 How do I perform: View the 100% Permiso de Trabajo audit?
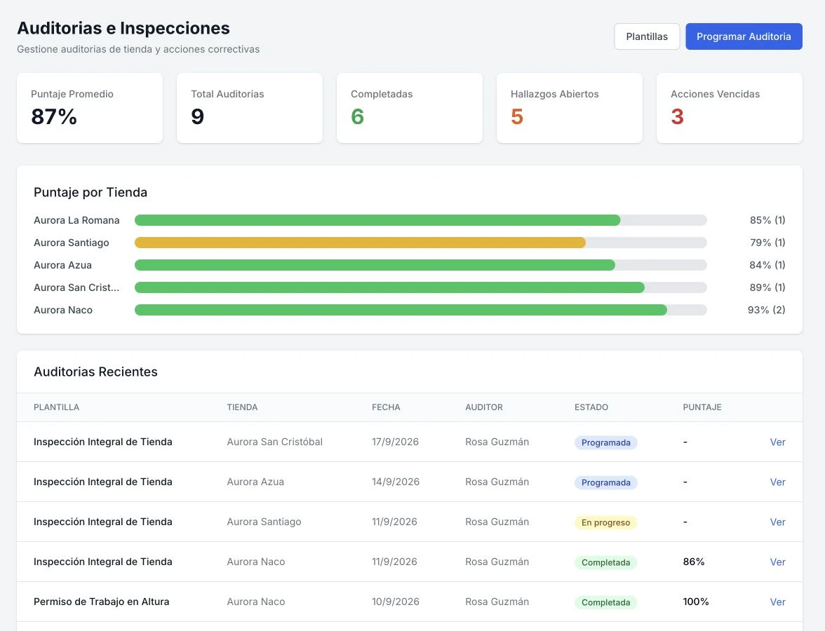(777, 602)
